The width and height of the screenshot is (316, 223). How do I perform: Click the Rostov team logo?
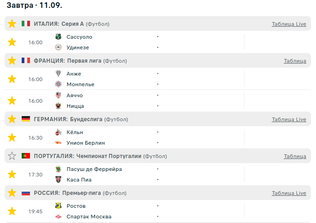[x=58, y=206]
